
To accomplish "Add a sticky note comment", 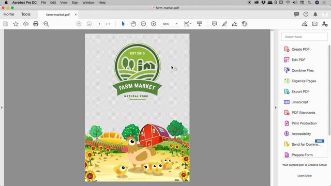I will point(214,24).
